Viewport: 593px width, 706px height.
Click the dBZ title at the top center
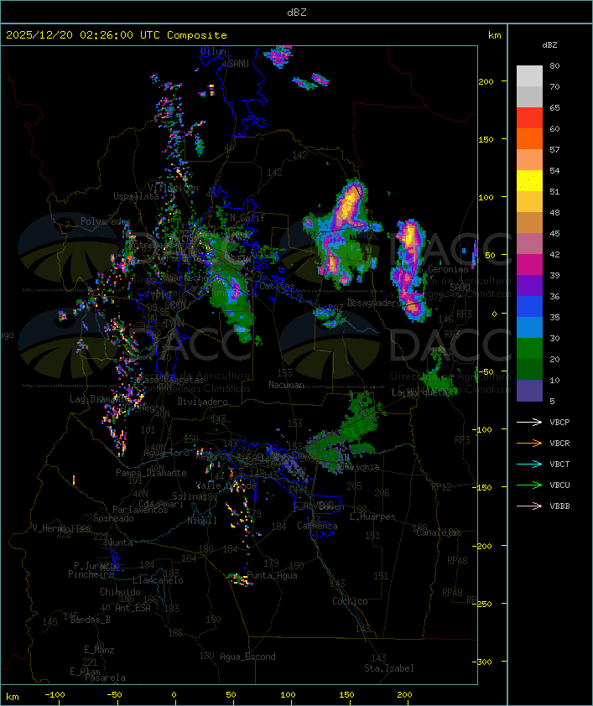click(297, 13)
